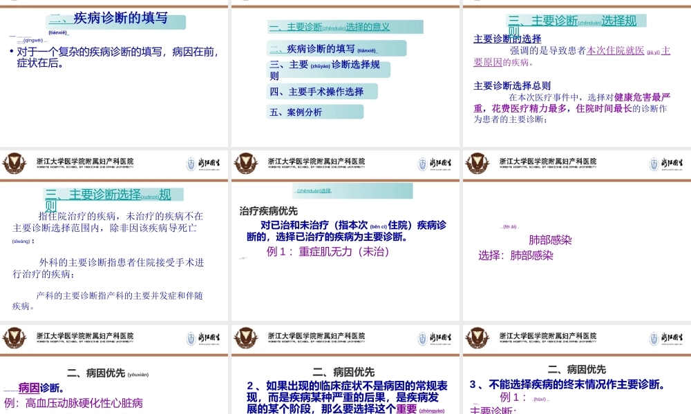691x414 pixels.
Task: Expand the list entry 五、案例分析
Action: (x=296, y=111)
